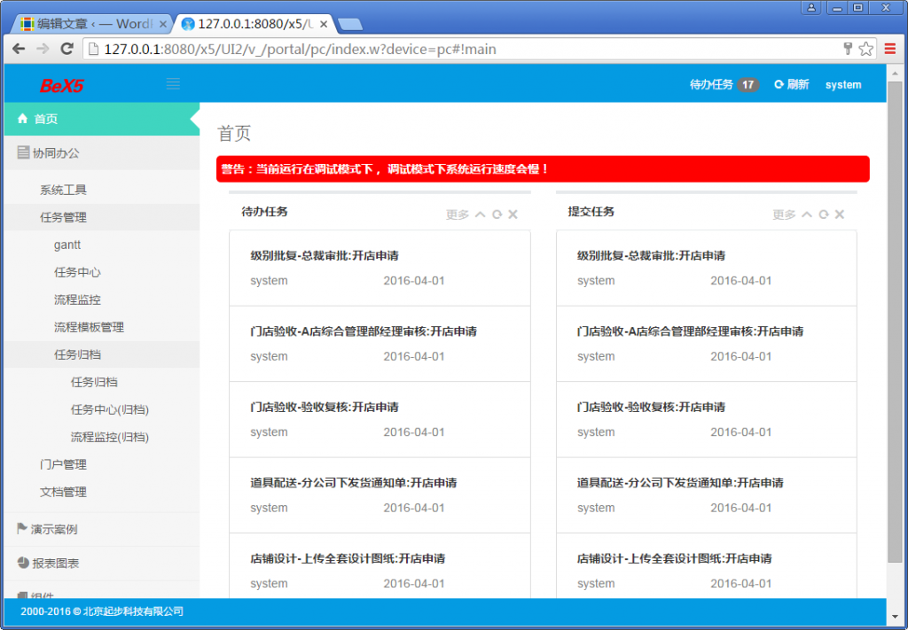Image resolution: width=908 pixels, height=630 pixels.
Task: Open the sidebar hamburger menu toggle
Action: pyautogui.click(x=174, y=84)
